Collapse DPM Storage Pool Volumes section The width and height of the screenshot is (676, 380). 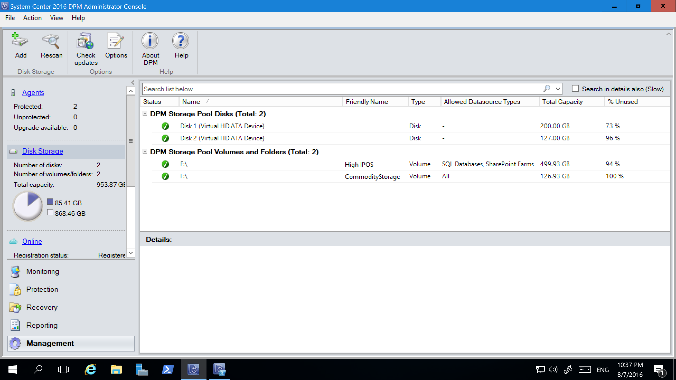point(145,151)
